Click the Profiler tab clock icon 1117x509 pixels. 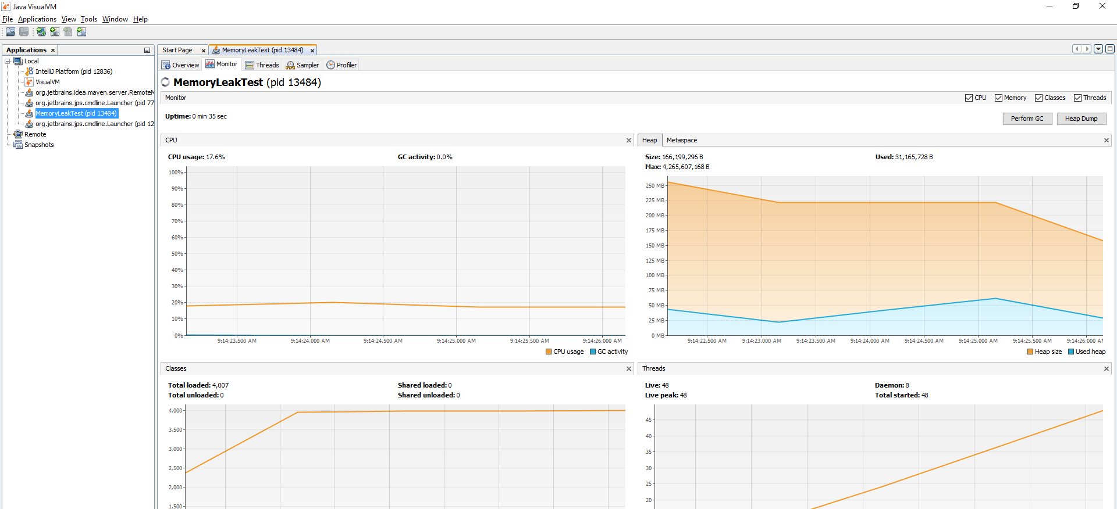[x=330, y=65]
